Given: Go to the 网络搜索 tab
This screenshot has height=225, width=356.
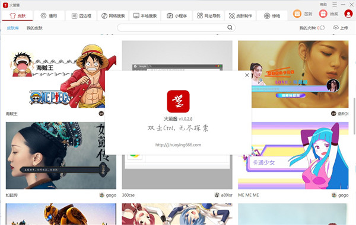Looking at the screenshot, I should tap(113, 15).
